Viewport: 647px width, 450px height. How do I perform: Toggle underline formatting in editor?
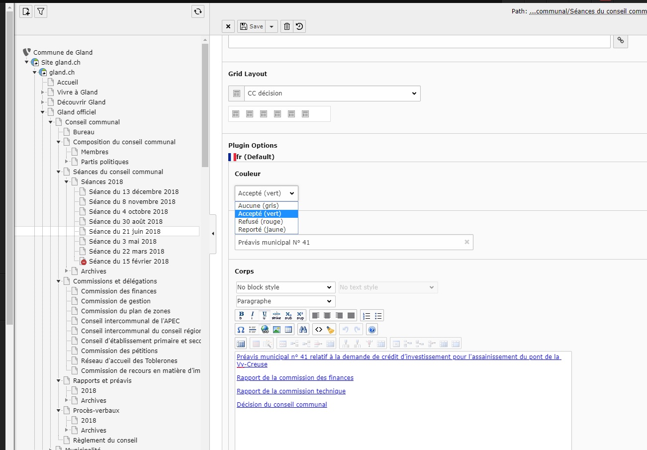[x=264, y=315]
